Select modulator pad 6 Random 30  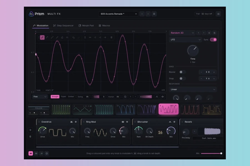[169, 109]
